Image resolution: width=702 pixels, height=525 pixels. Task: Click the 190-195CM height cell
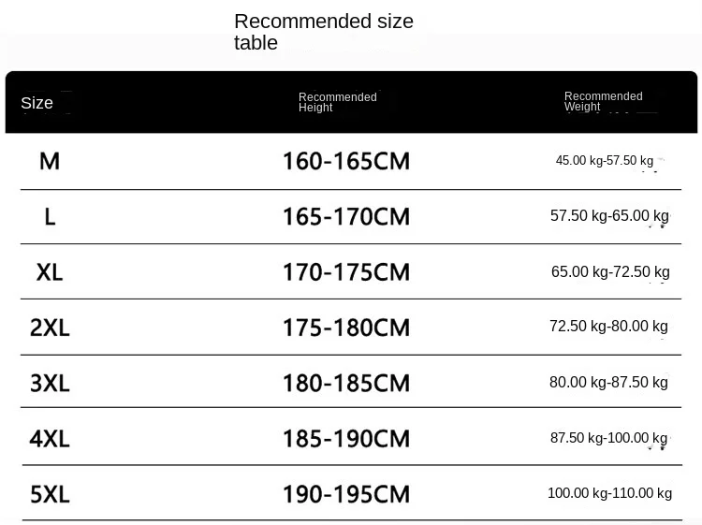coord(346,494)
